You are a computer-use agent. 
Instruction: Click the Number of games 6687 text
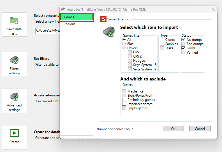pos(115,129)
